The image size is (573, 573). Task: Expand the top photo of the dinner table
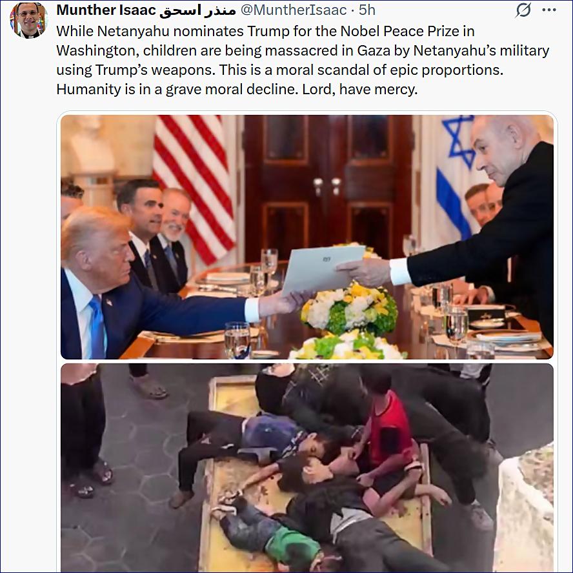[307, 237]
